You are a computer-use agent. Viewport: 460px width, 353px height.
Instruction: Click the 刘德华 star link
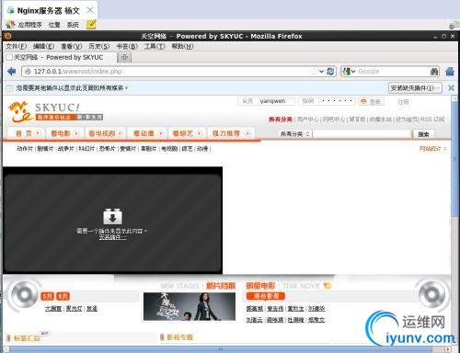pyautogui.click(x=316, y=309)
